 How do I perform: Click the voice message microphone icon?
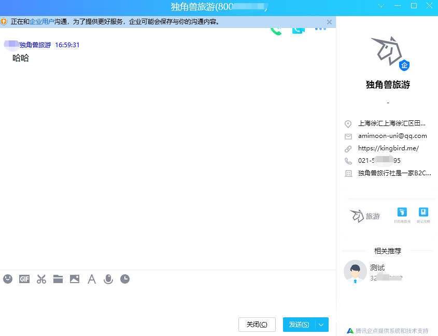108,279
